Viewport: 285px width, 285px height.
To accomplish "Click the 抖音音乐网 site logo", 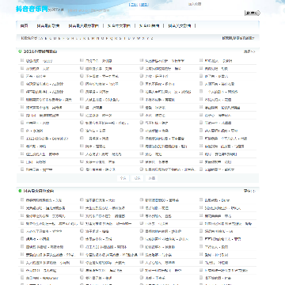I will [x=32, y=9].
